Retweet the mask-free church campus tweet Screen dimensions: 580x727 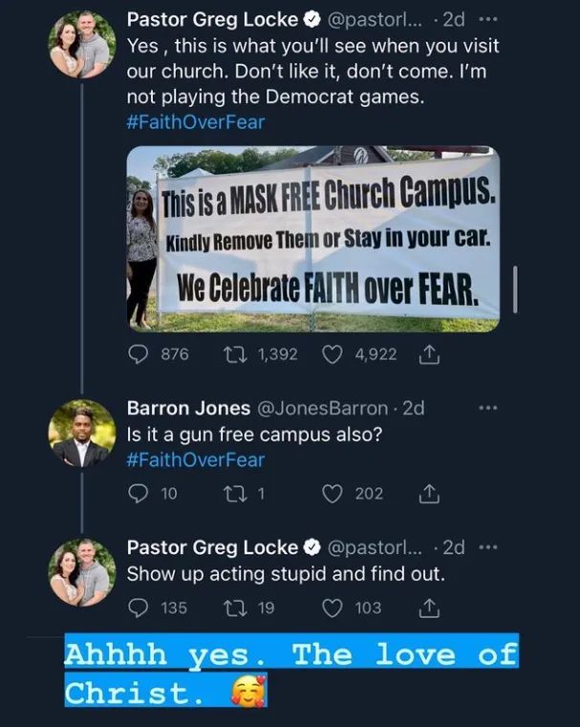(x=233, y=353)
